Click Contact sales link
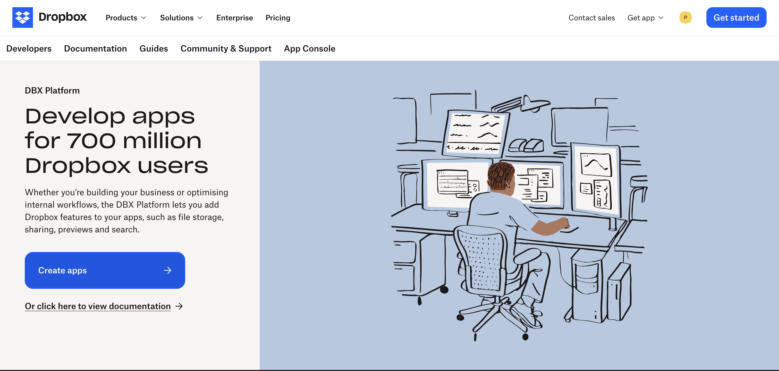 pyautogui.click(x=591, y=18)
